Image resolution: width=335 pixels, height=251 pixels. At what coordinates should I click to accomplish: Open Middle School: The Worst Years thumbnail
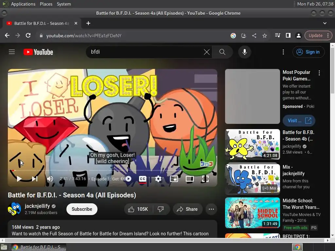[252, 212]
